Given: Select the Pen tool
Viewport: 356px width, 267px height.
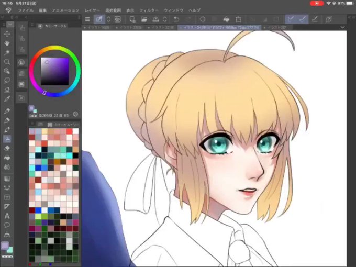Looking at the screenshot, I should pos(7,111).
